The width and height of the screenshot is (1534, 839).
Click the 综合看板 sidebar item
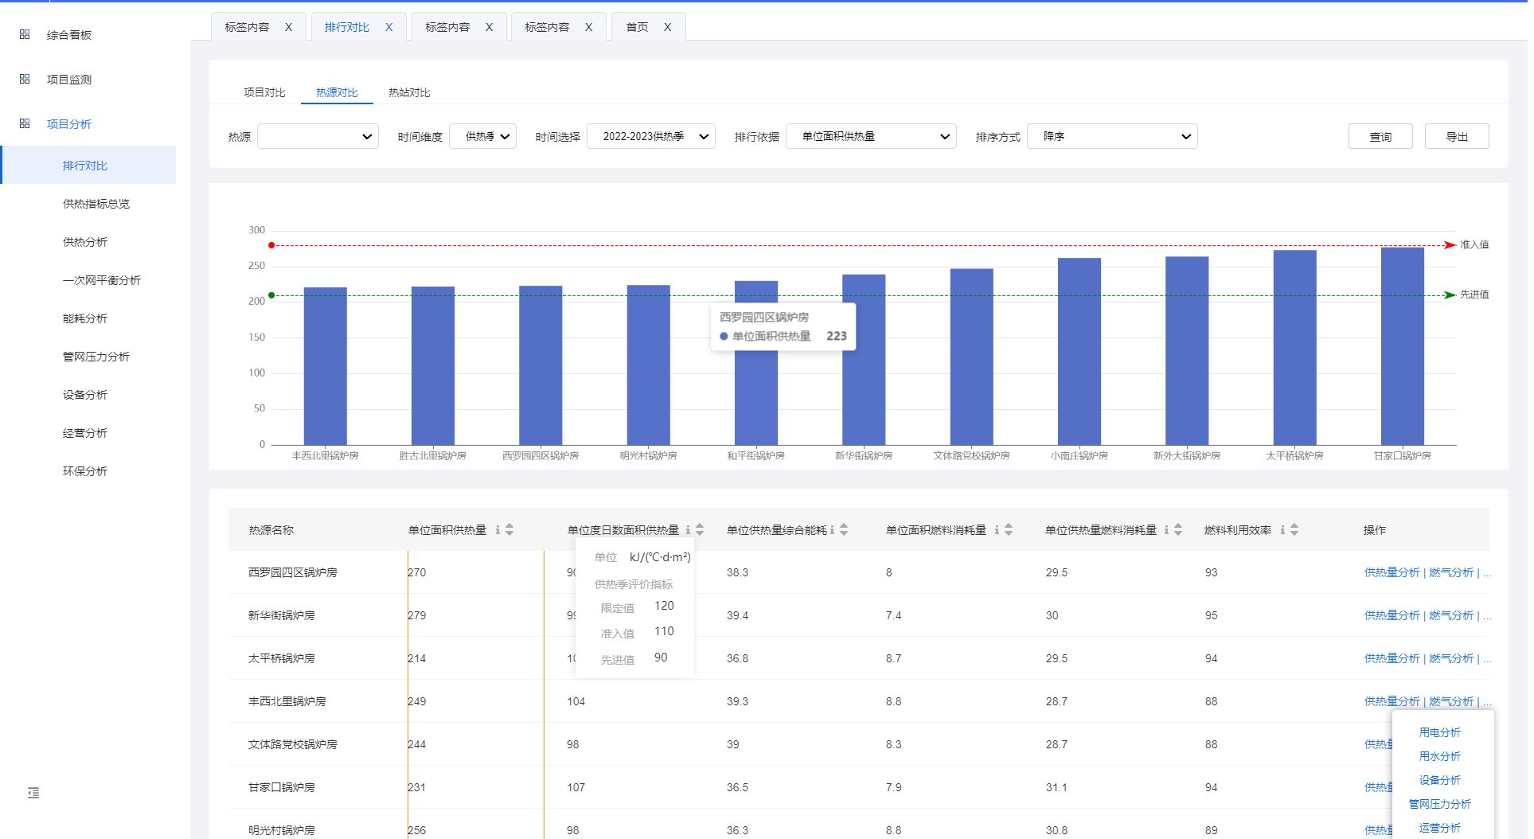coord(69,34)
